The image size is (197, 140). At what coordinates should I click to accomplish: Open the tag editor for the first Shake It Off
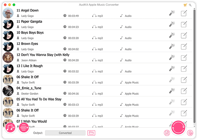184,80
